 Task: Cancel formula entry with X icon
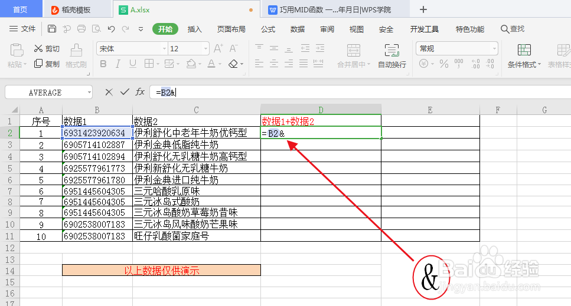pos(109,92)
